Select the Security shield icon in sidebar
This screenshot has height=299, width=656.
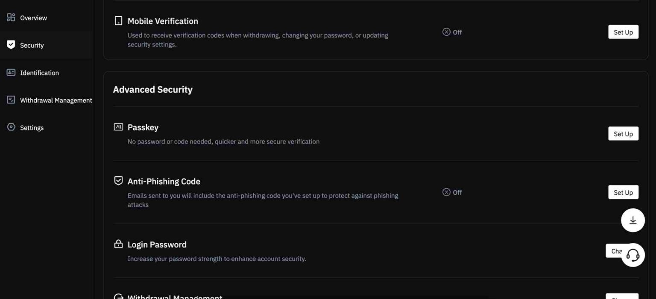[11, 44]
